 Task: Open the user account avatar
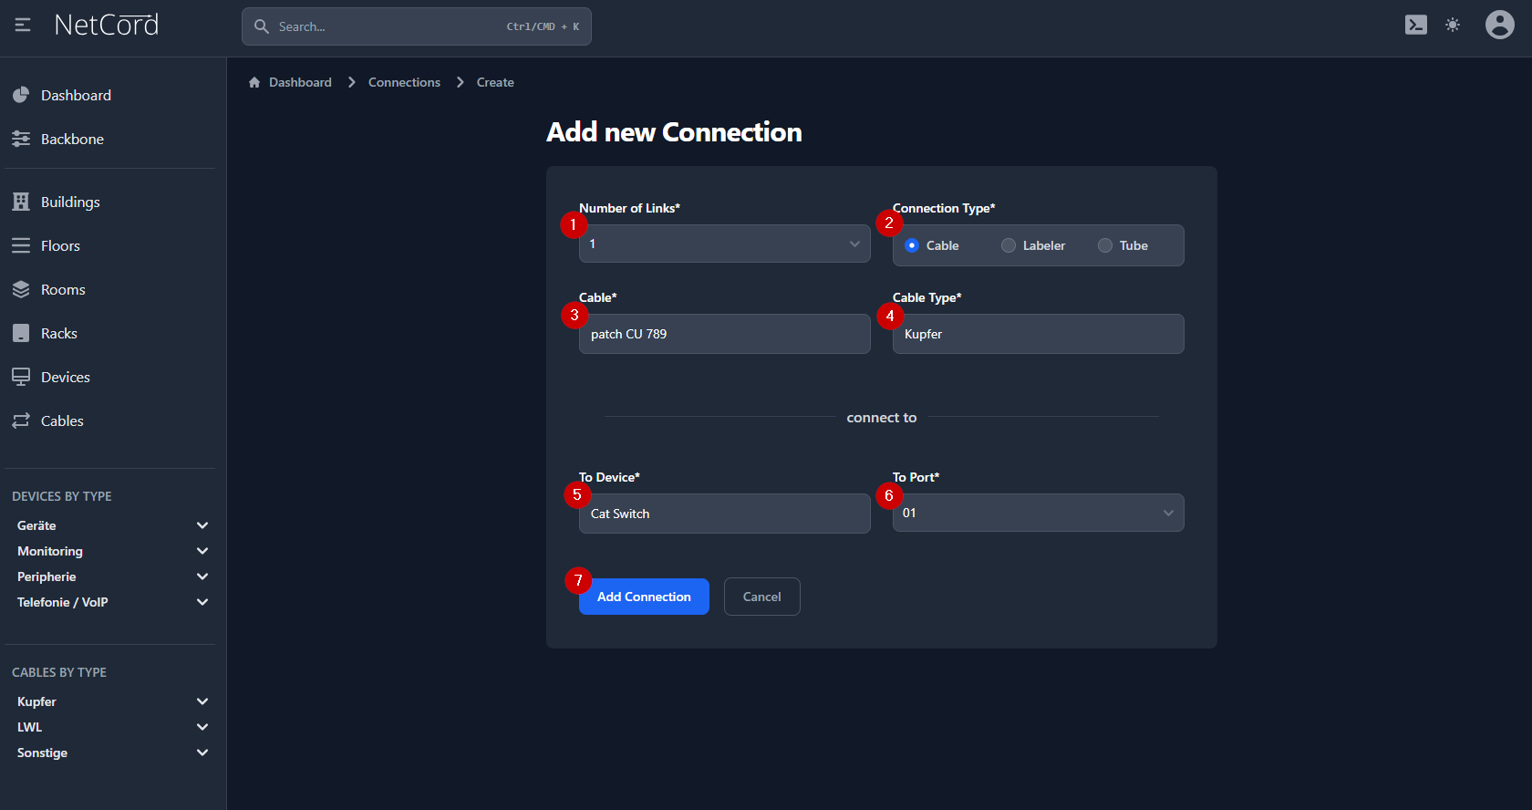(x=1499, y=26)
